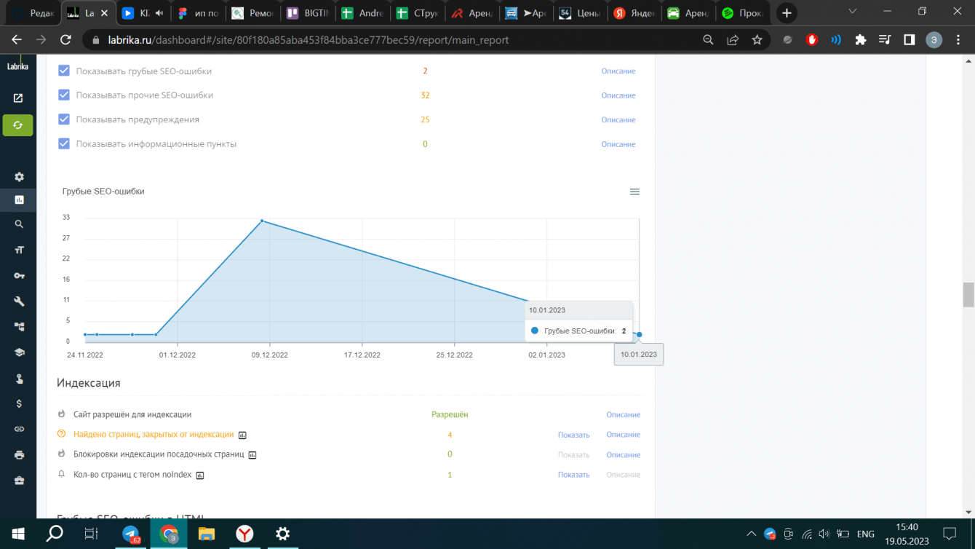975x549 pixels.
Task: Open the key icon section in sidebar
Action: coord(19,276)
